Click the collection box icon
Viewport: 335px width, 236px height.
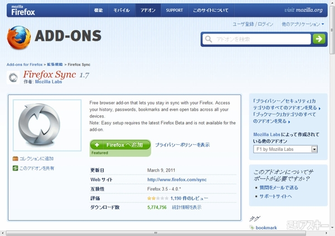coord(15,159)
